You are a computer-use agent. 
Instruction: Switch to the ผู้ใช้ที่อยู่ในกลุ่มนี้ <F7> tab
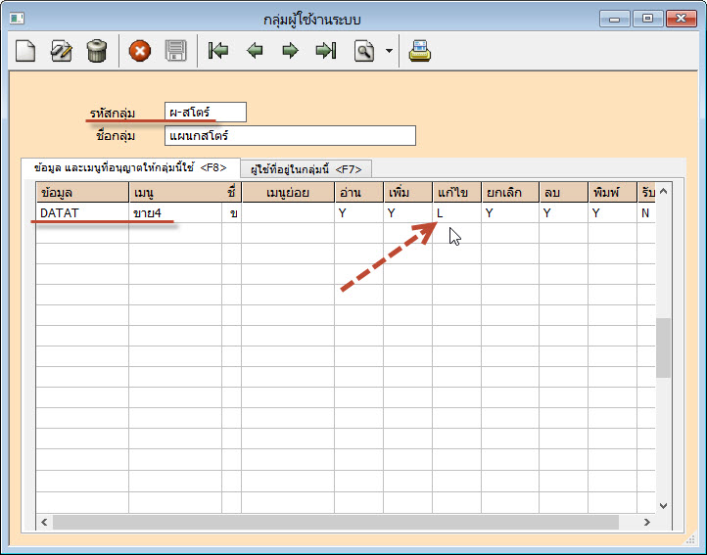[306, 168]
